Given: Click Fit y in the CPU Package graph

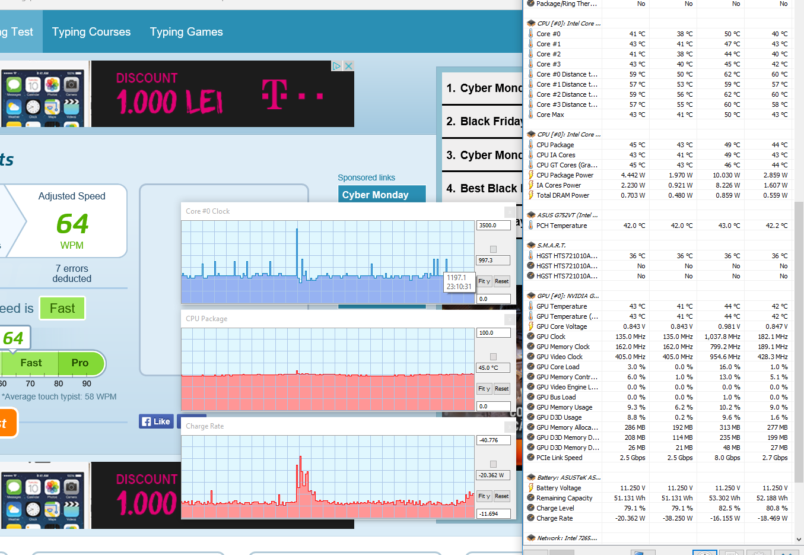Looking at the screenshot, I should (484, 389).
